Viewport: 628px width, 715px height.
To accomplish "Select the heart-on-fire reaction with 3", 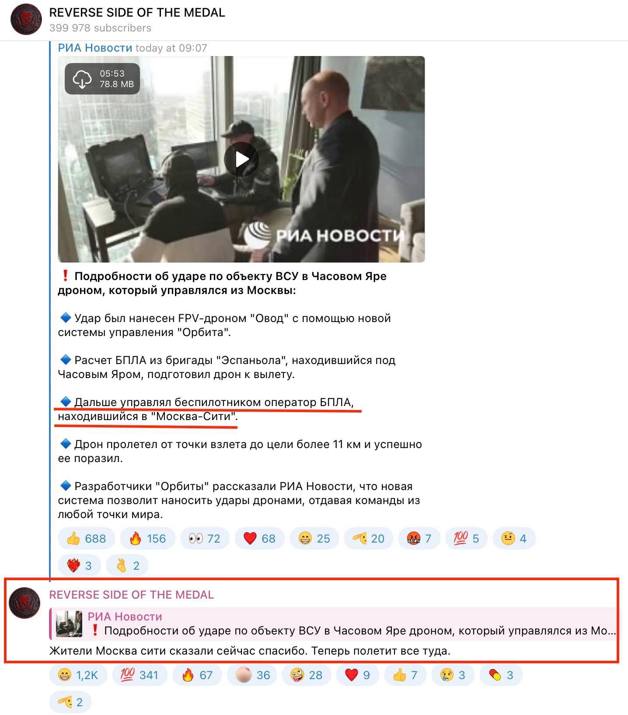I will [x=80, y=565].
